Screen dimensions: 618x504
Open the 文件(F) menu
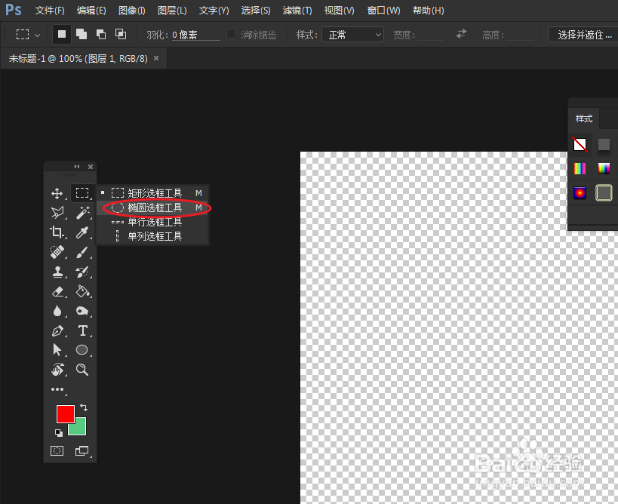[x=50, y=11]
